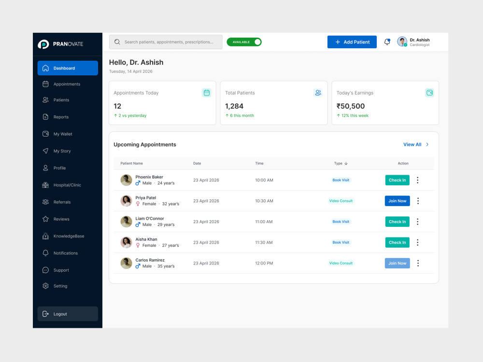Click the "10:30 AM" time cell

(264, 201)
